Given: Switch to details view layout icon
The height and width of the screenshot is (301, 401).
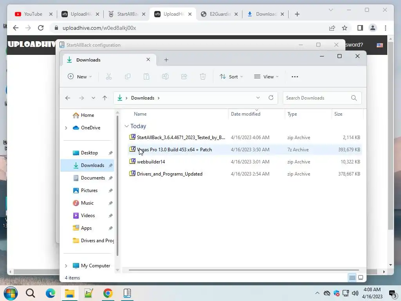Looking at the screenshot, I should click(x=352, y=277).
